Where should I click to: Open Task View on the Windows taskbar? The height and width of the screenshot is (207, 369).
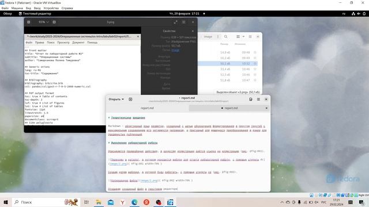[86, 202]
